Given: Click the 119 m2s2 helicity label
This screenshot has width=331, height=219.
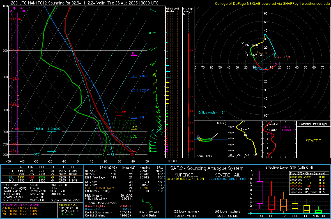Looking at the screenshot, I should pyautogui.click(x=54, y=129).
